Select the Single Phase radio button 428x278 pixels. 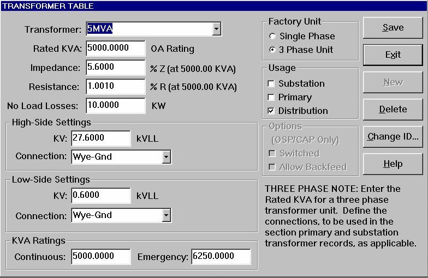(272, 37)
